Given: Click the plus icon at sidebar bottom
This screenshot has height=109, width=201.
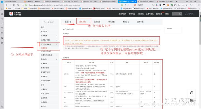Looking at the screenshot, I should (2, 102).
